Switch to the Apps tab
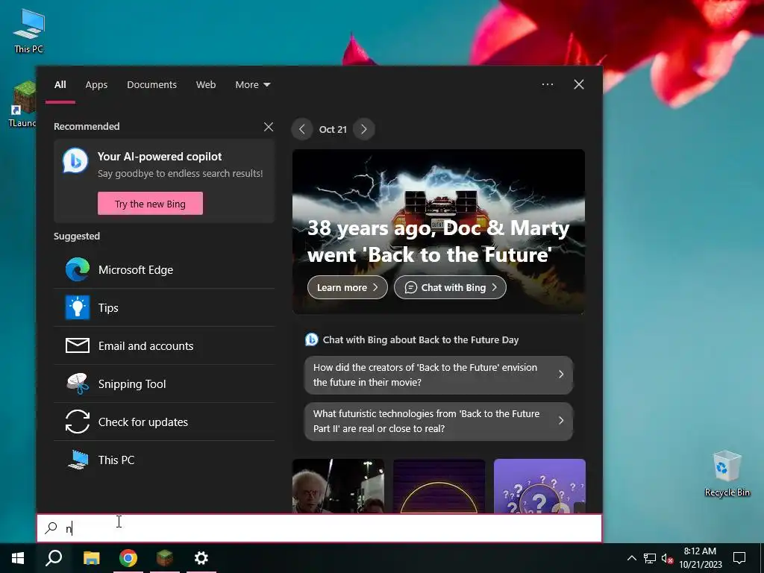Image resolution: width=764 pixels, height=573 pixels. (x=96, y=85)
